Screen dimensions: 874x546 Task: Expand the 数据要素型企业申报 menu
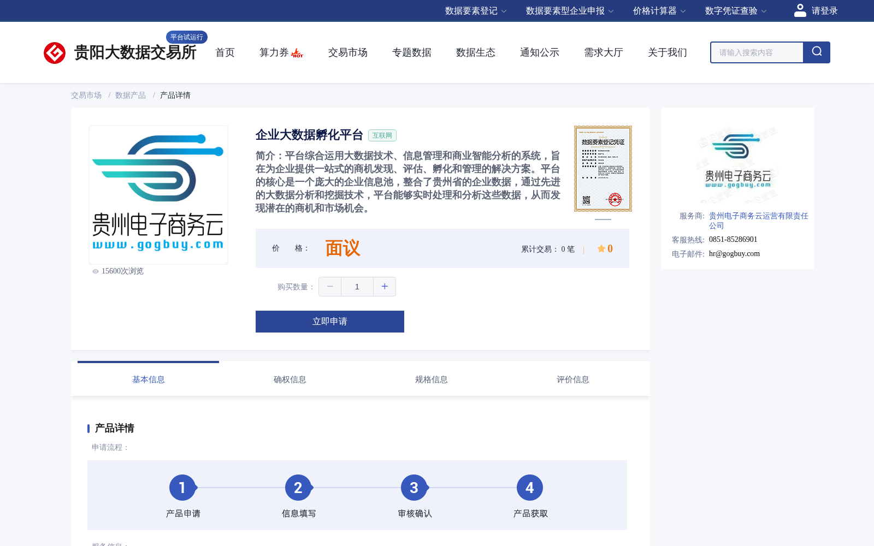[570, 11]
